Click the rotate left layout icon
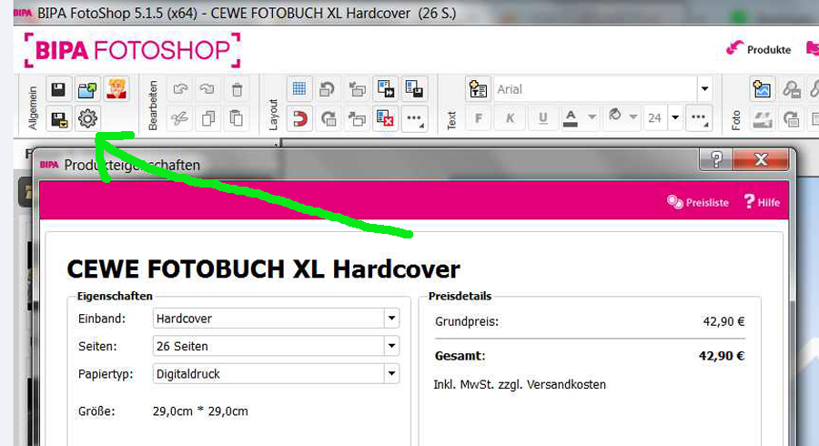819x446 pixels. tap(328, 89)
